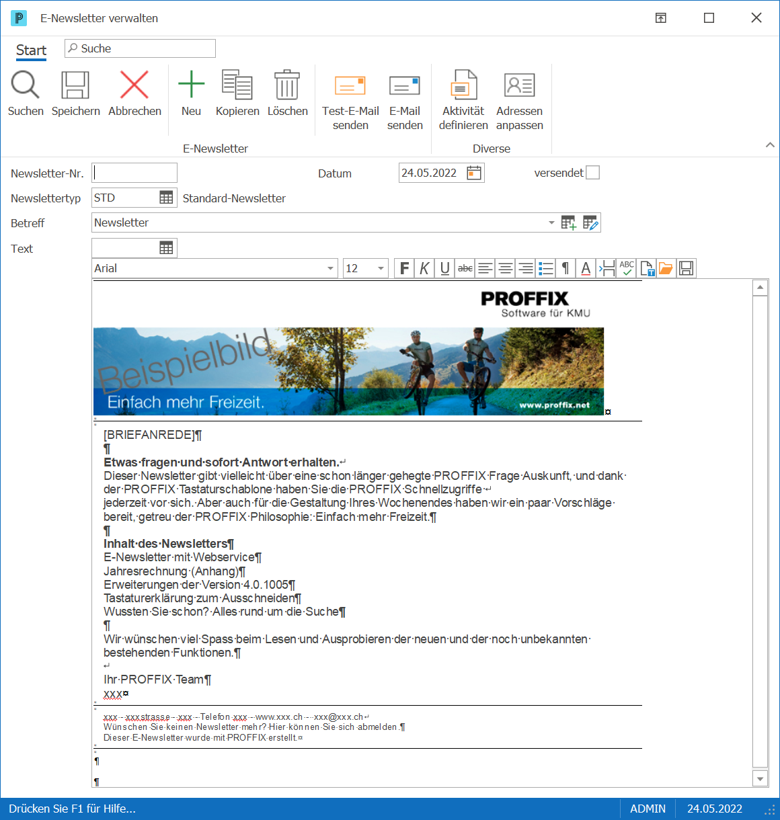Screen dimensions: 780x820
Task: Click line 'Jahresrechnung (Anhang)'
Action: [x=171, y=571]
